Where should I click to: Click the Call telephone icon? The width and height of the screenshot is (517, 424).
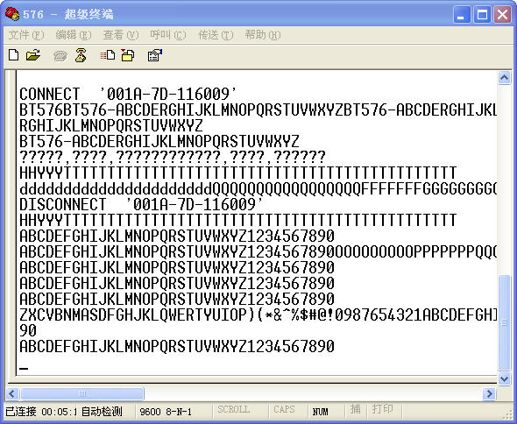[x=60, y=56]
